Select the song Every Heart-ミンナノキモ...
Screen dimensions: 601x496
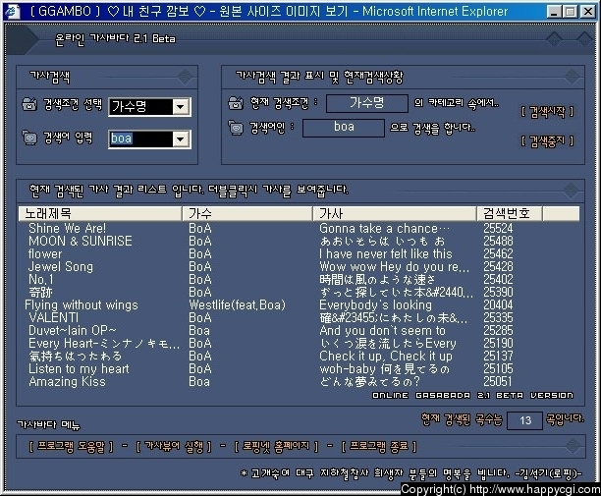[x=104, y=344]
